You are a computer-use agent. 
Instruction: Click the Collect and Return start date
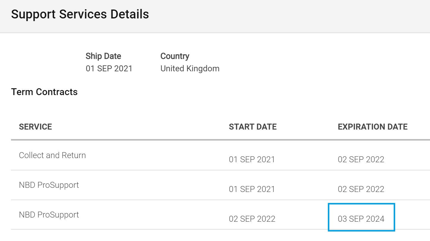252,159
